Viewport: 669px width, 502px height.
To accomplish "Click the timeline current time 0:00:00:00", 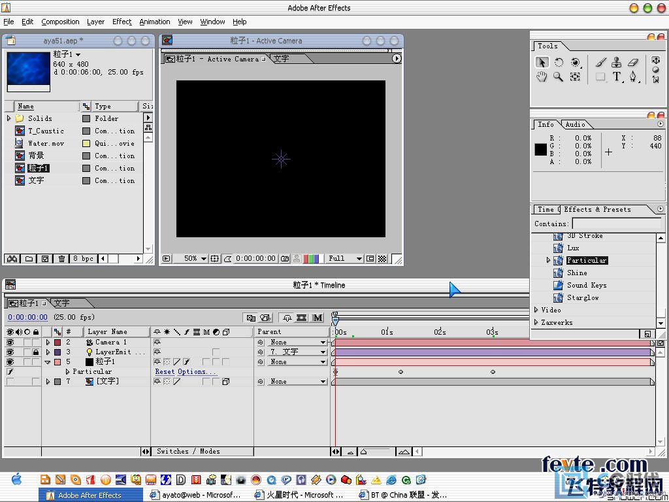I will (27, 317).
